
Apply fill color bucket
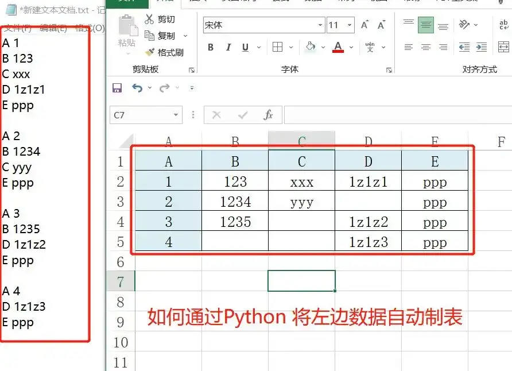pyautogui.click(x=310, y=47)
